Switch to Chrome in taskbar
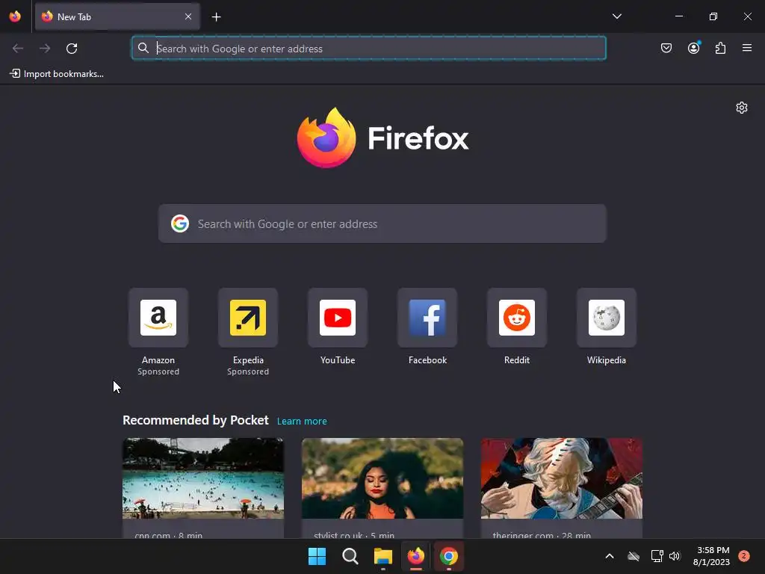Viewport: 765px width, 574px height. (449, 556)
